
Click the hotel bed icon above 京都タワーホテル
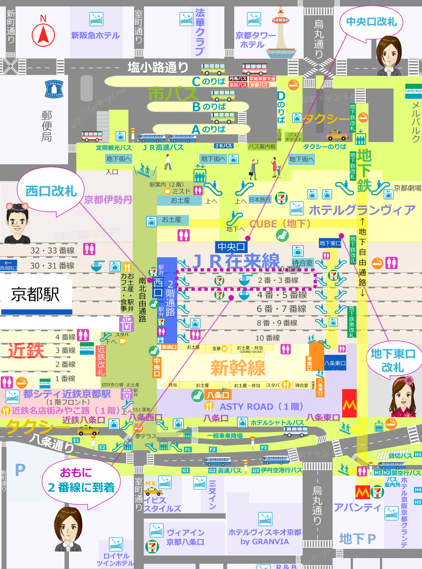coord(254,19)
